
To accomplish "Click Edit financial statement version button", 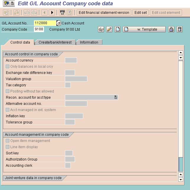I will 104,12.
